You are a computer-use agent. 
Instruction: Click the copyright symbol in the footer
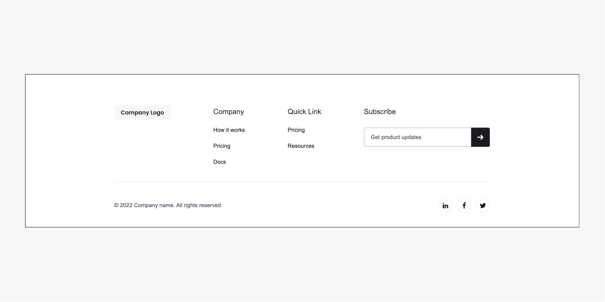(x=116, y=205)
